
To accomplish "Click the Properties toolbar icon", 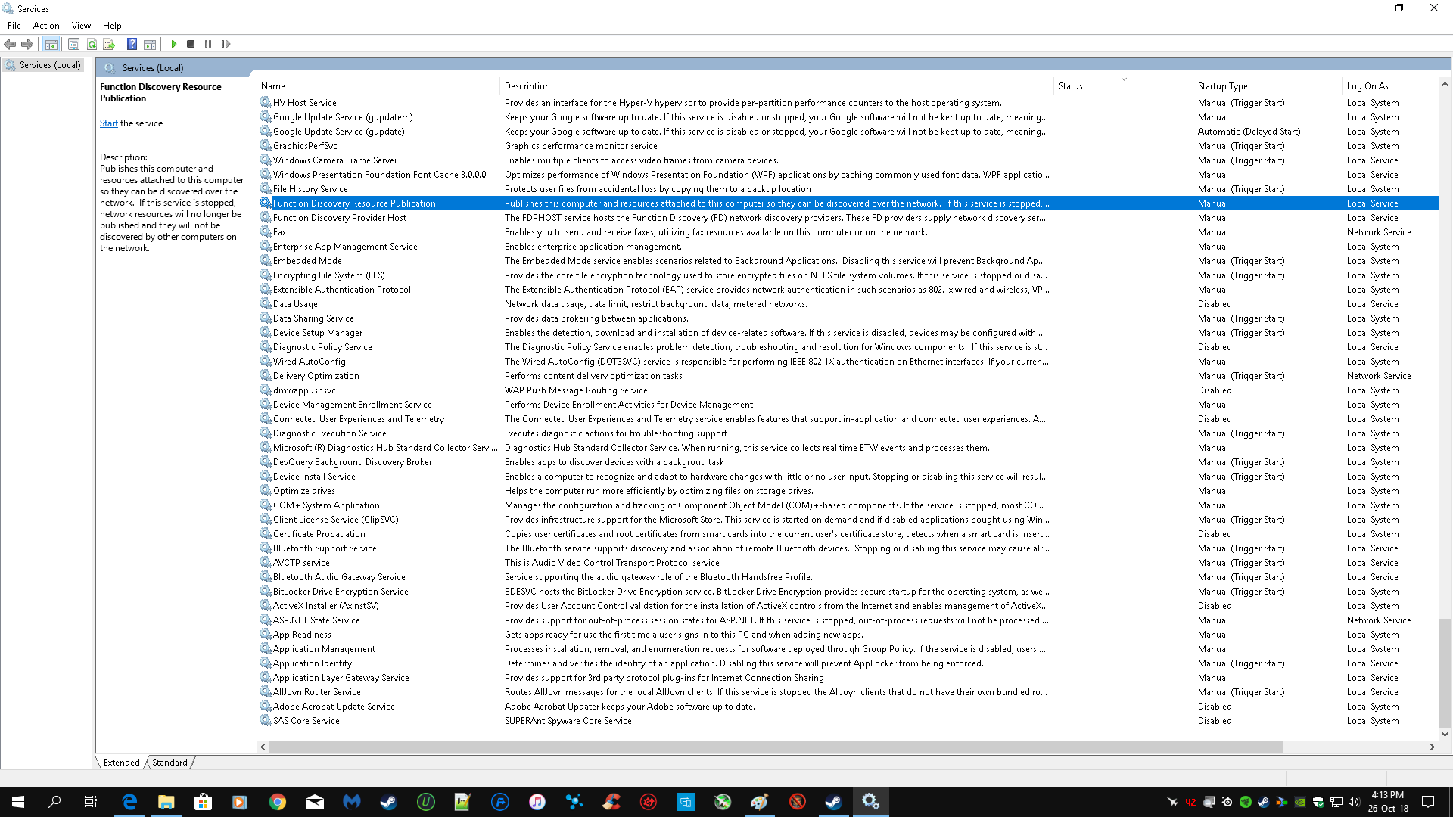I will coord(73,44).
